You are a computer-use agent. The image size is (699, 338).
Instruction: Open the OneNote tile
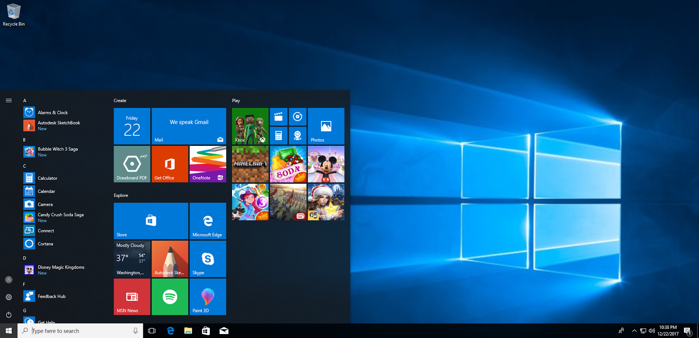[208, 164]
